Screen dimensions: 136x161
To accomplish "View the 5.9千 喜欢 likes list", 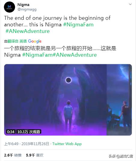I will pos(35,155).
